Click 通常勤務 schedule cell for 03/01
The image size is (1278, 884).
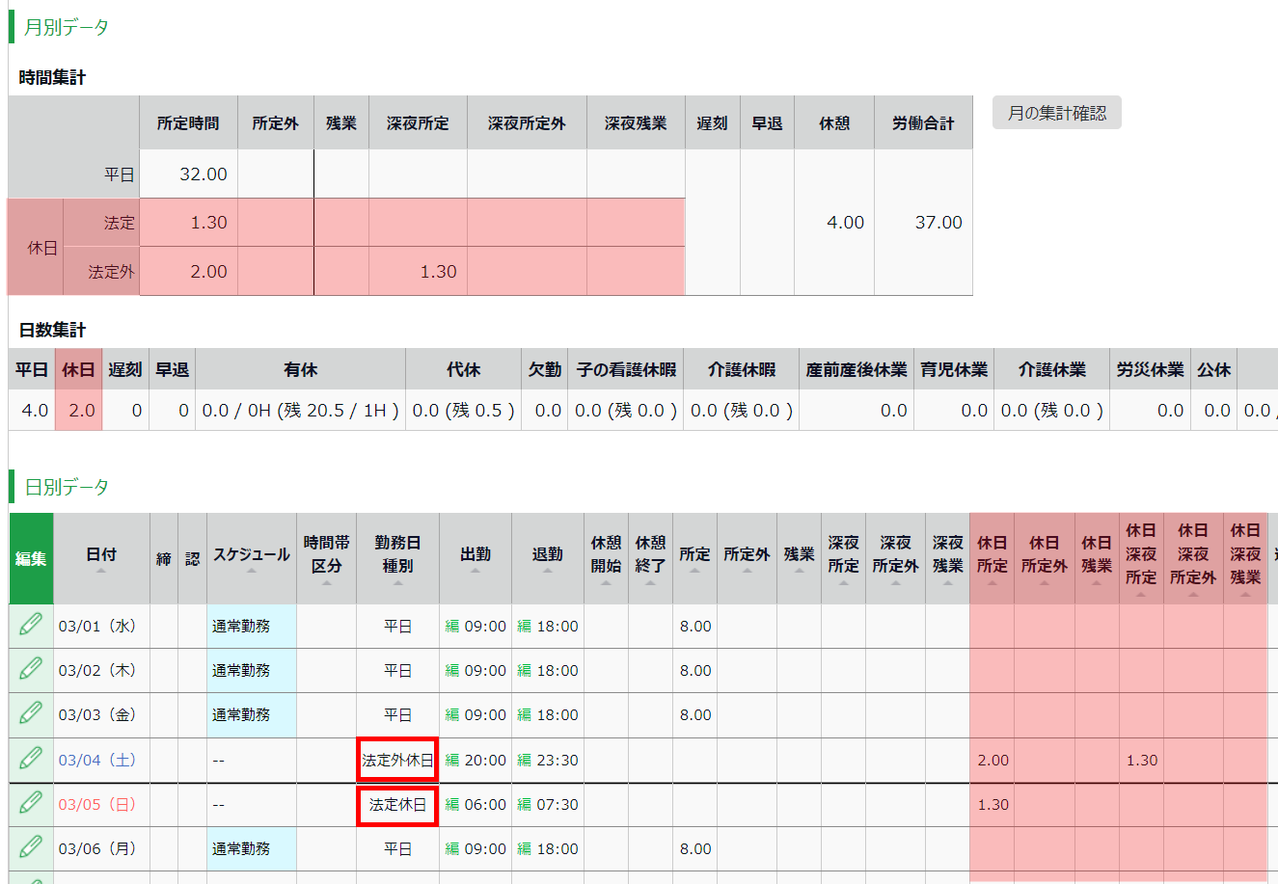[x=241, y=627]
